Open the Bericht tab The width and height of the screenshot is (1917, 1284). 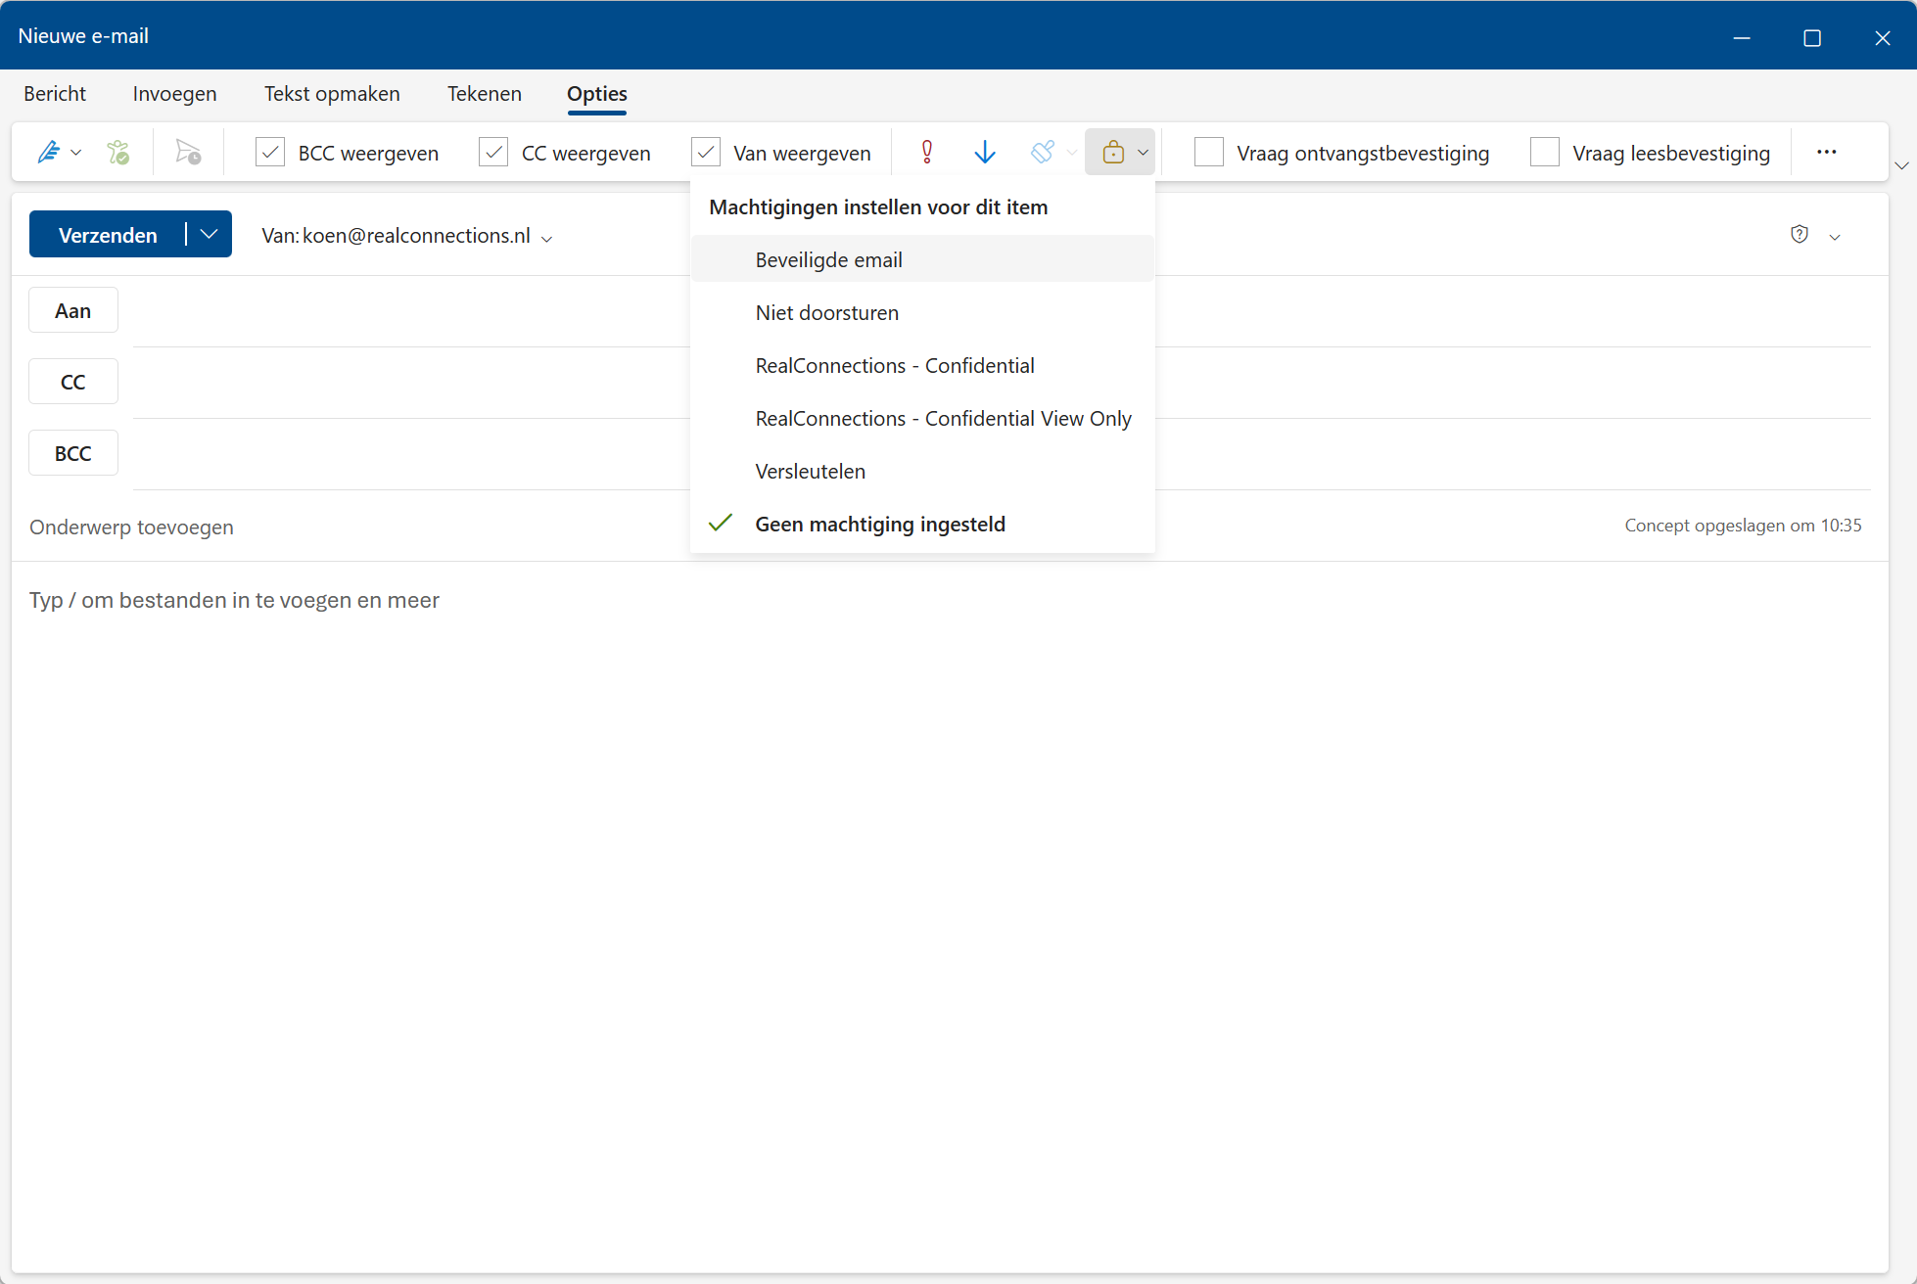point(55,94)
